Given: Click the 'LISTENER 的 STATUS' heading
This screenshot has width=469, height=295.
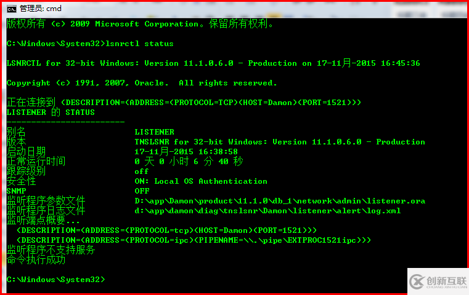Looking at the screenshot, I should pos(51,112).
